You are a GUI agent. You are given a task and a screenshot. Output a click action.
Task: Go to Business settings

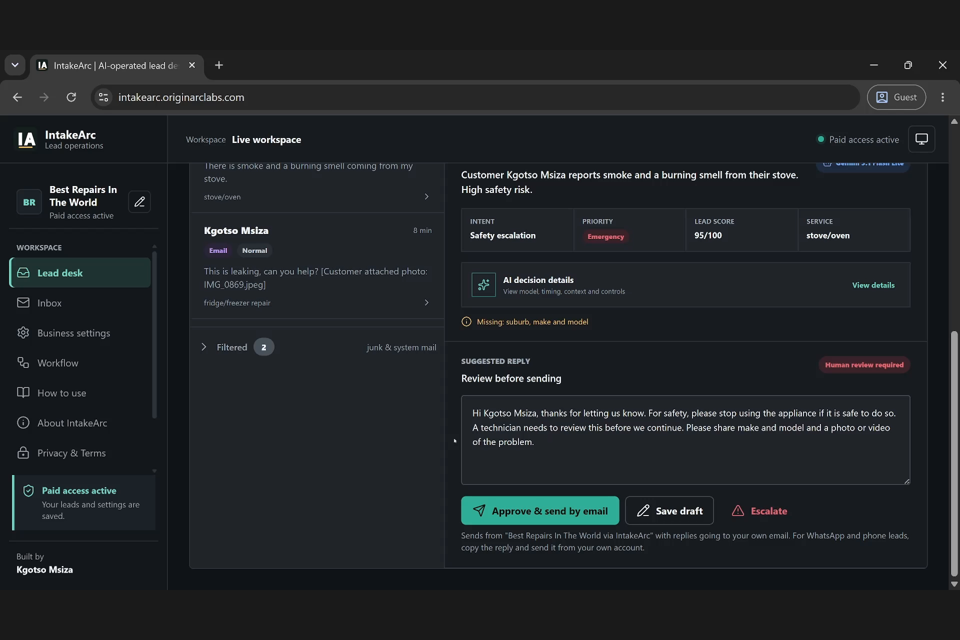(x=80, y=332)
